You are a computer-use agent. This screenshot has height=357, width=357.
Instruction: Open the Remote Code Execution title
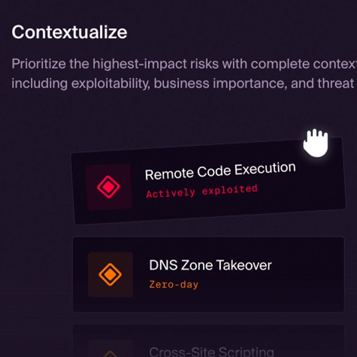click(x=220, y=171)
